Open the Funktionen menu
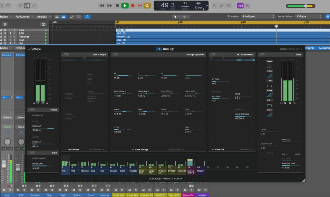 pyautogui.click(x=24, y=17)
